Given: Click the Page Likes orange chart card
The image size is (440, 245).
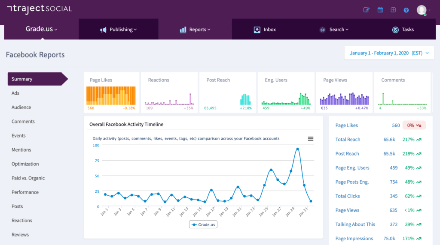Looking at the screenshot, I should point(111,93).
